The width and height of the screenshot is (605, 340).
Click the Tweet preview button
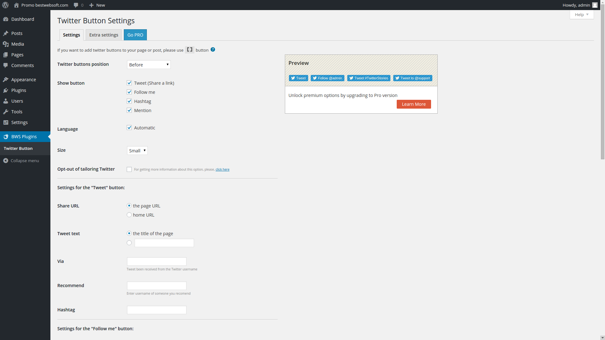pos(298,78)
